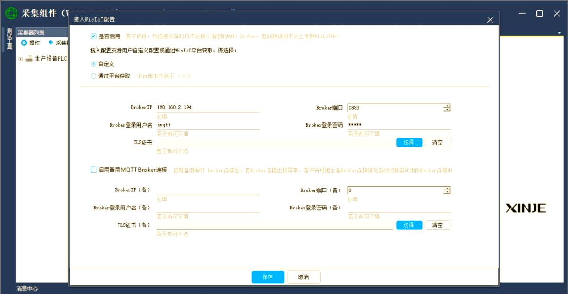
Task: Open the 操作 menu in collector list
Action: 31,43
